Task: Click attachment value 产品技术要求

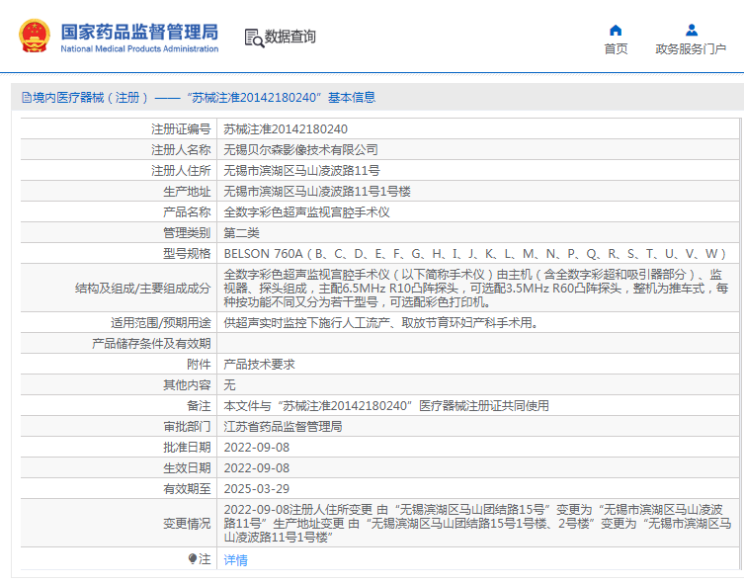Action: [259, 365]
